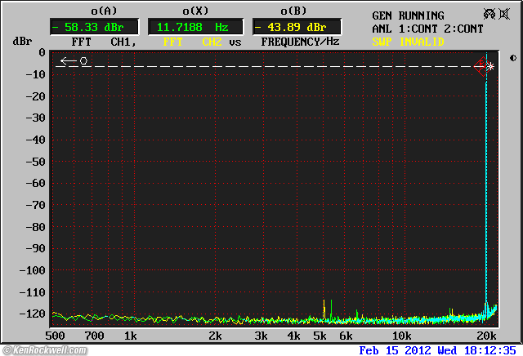523x356 pixels.
Task: Click the GEN RUNNING status text
Action: (x=408, y=16)
